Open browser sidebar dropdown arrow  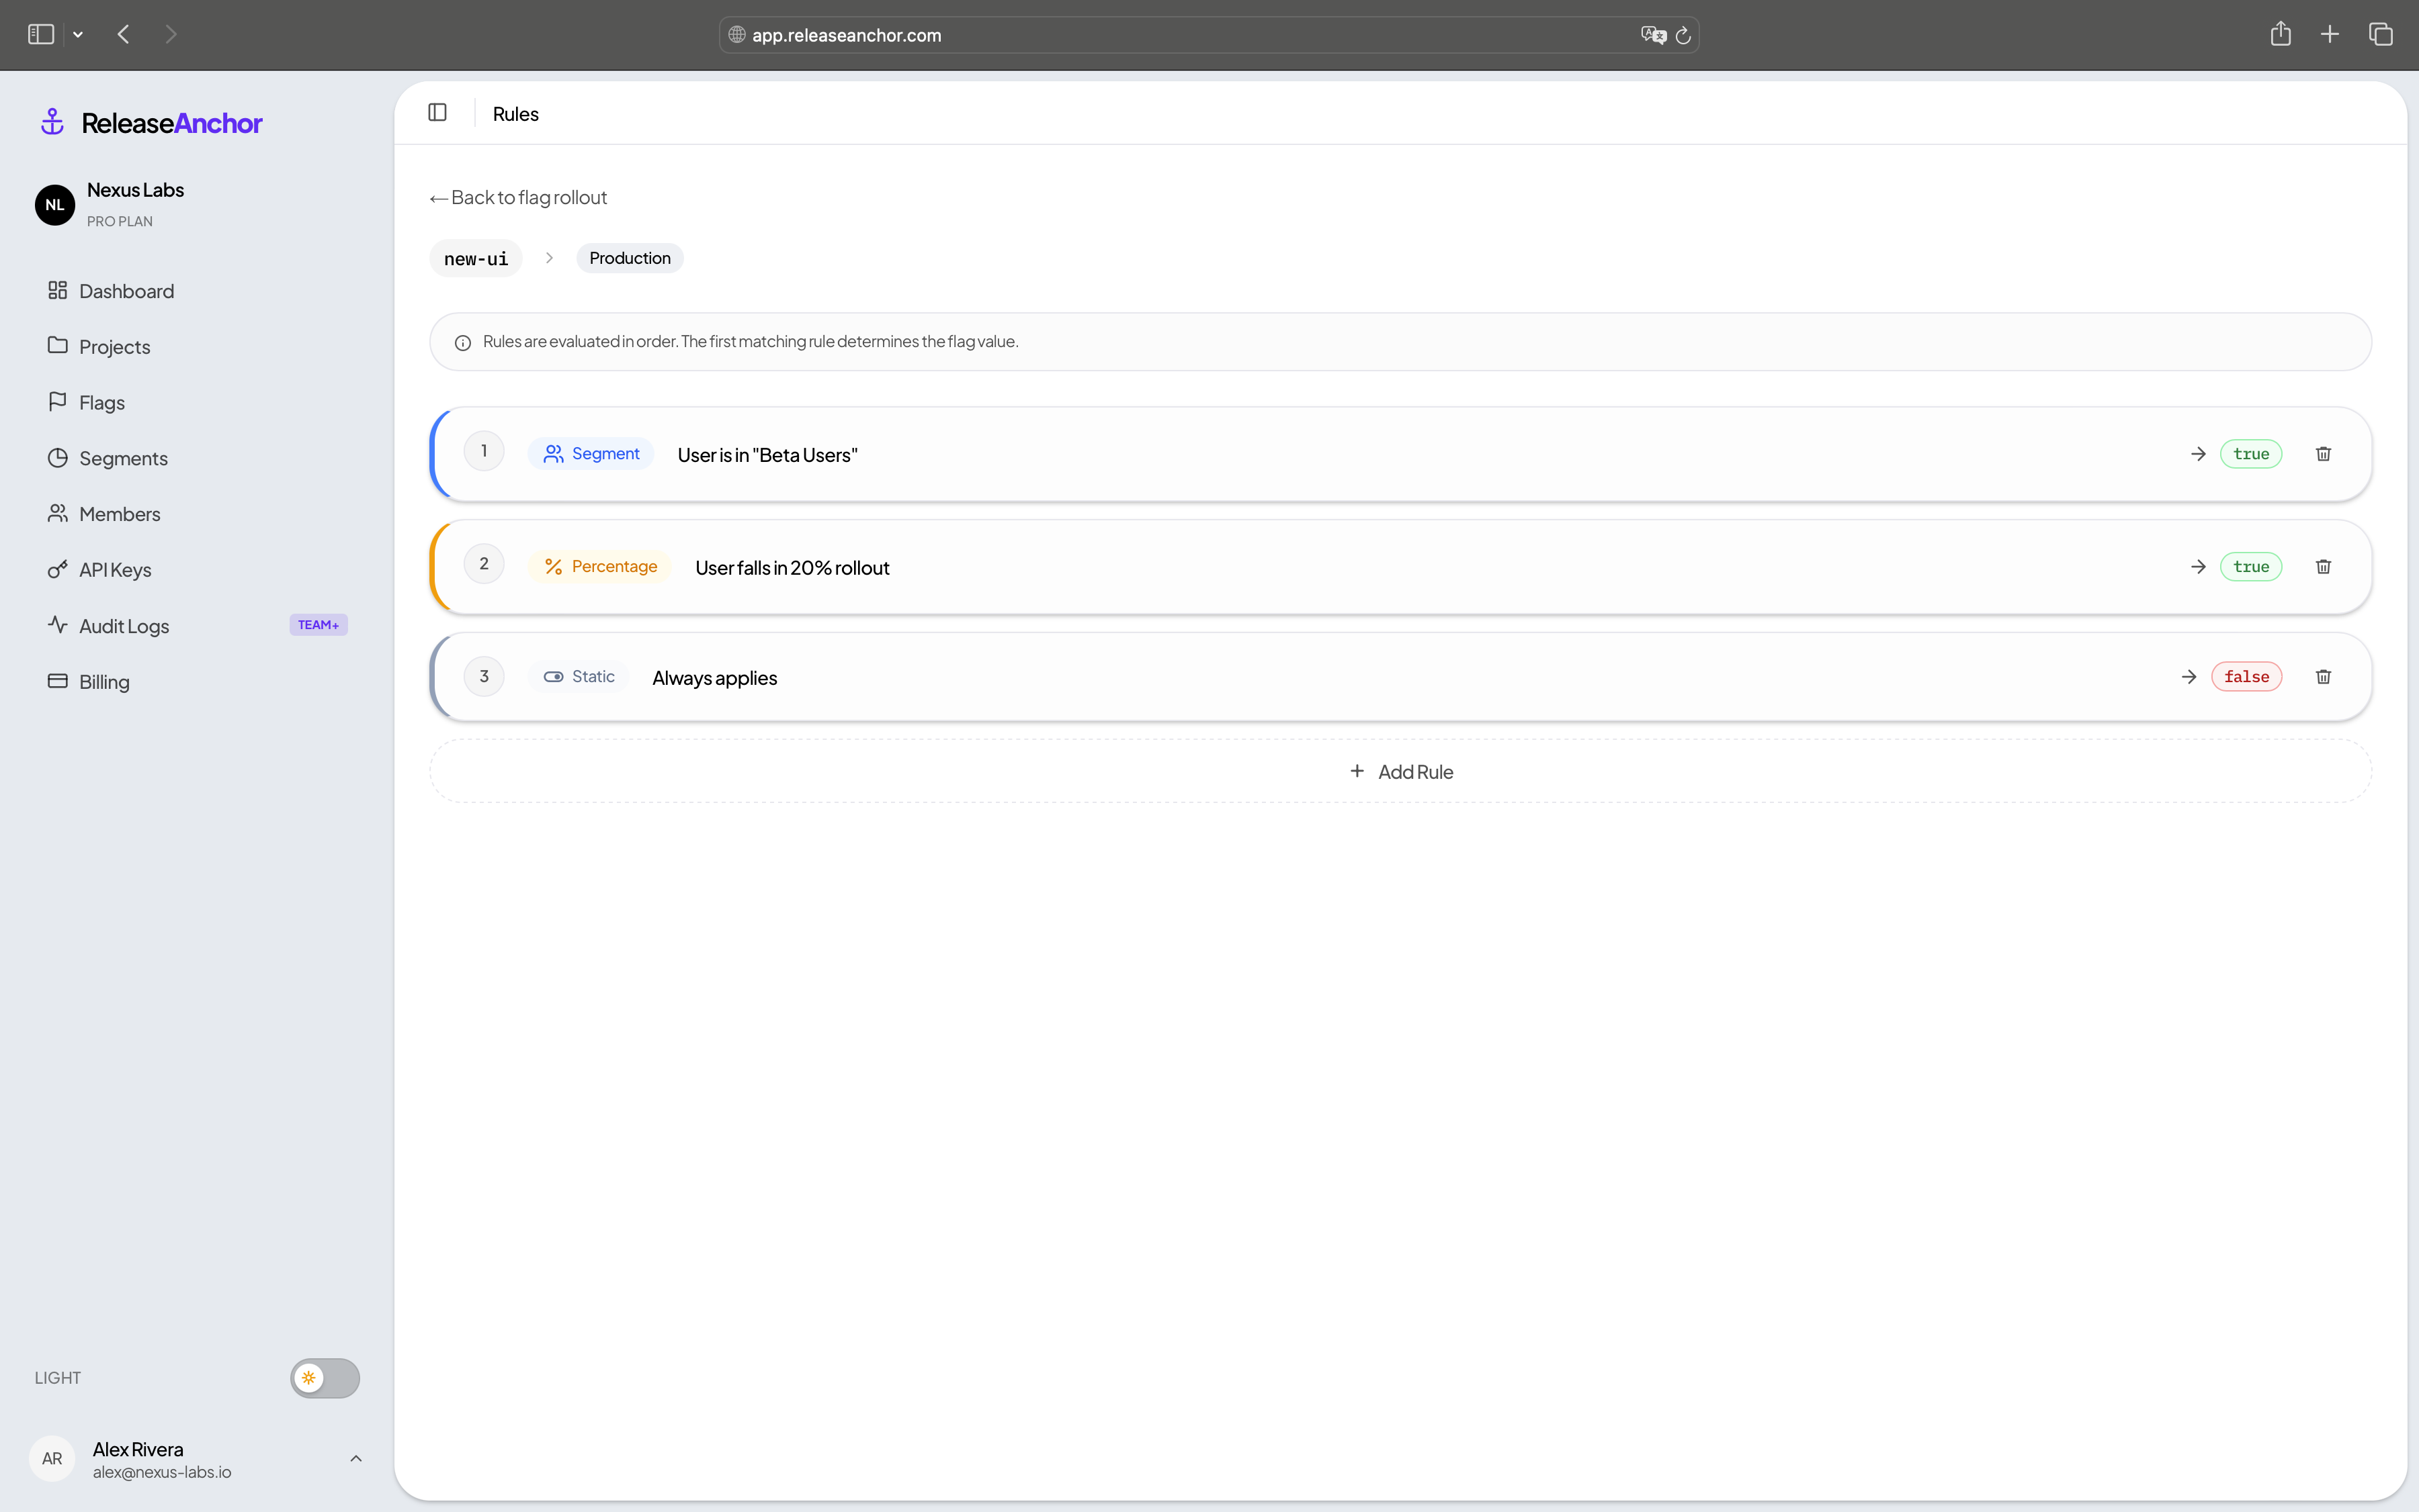point(78,35)
